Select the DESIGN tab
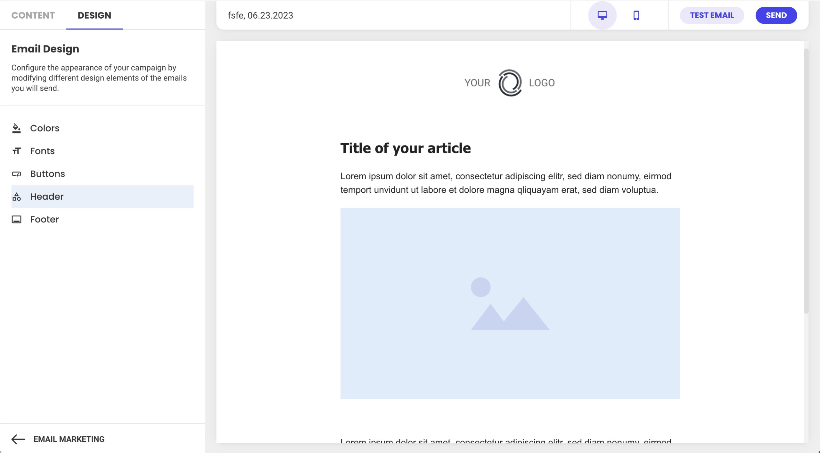 click(94, 15)
